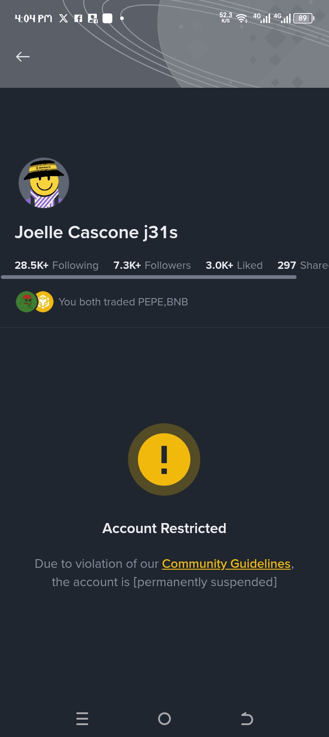Tap the Joelle Cascone j31s profile name
The image size is (329, 737).
tap(96, 232)
